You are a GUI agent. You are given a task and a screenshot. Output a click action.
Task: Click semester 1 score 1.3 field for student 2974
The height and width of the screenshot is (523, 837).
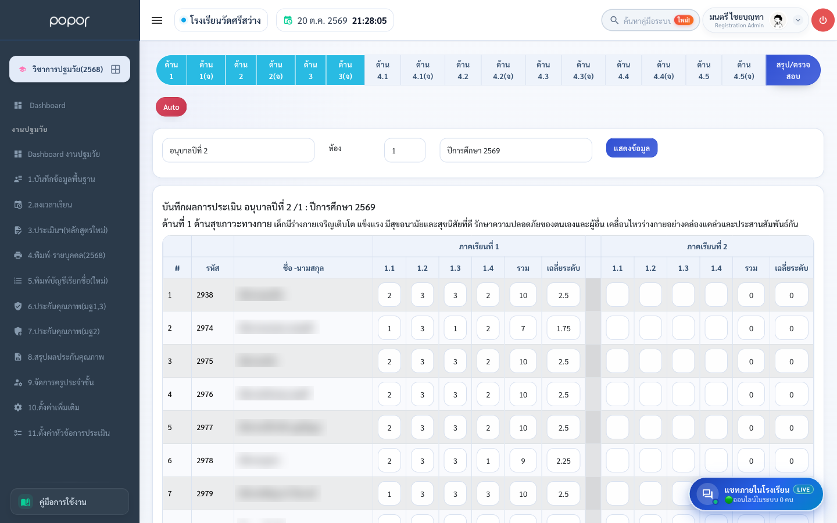(x=455, y=328)
